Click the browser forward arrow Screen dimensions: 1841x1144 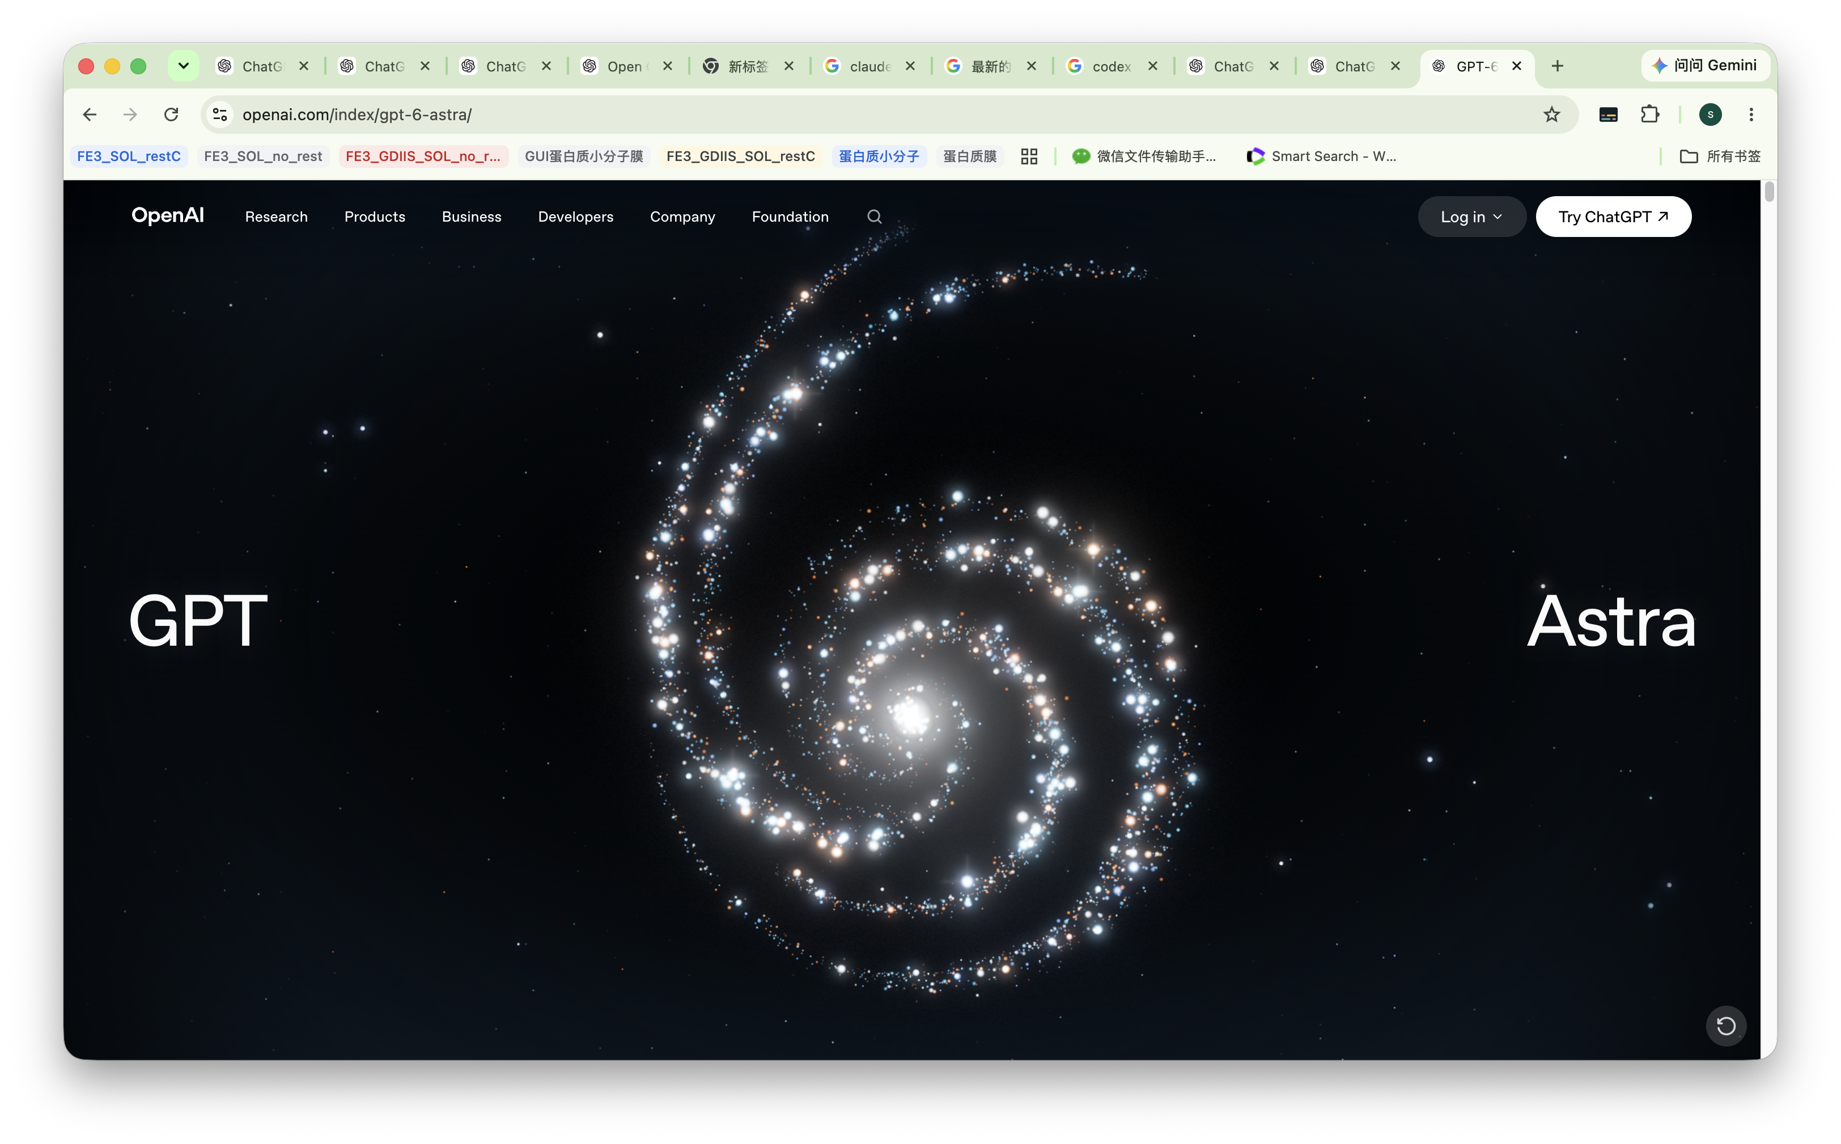click(130, 115)
